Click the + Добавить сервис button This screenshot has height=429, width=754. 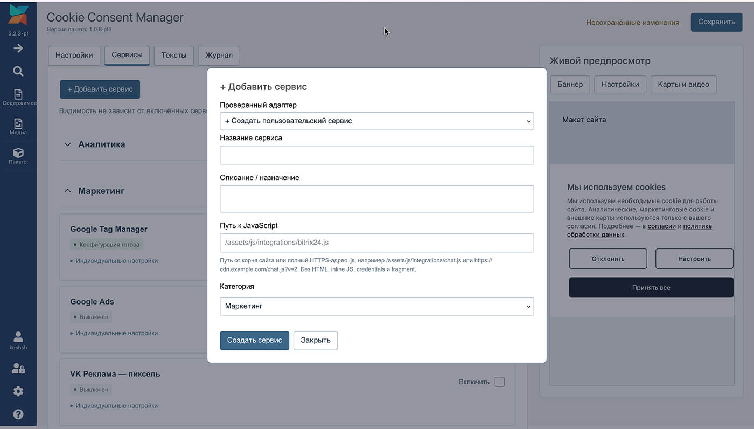[x=100, y=89]
